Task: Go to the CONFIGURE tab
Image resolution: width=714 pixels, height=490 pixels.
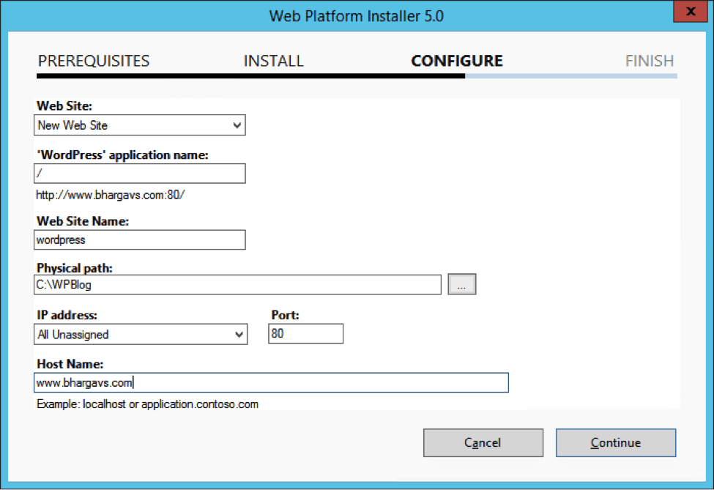Action: 456,61
